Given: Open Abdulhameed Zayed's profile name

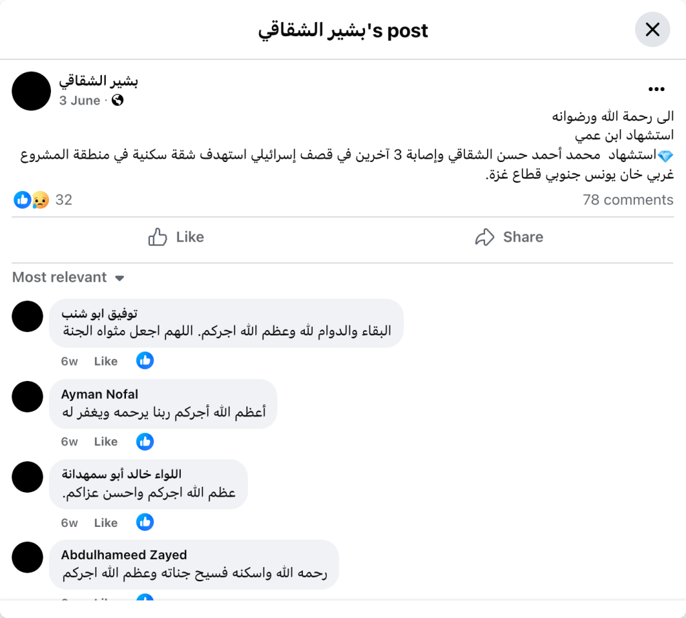Looking at the screenshot, I should (124, 555).
